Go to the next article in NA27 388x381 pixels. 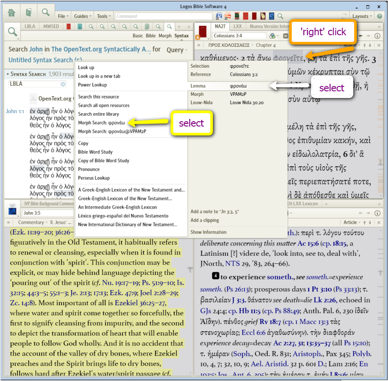click(370, 45)
